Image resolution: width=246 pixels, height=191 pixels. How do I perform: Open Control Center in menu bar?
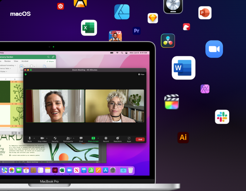click(x=127, y=53)
